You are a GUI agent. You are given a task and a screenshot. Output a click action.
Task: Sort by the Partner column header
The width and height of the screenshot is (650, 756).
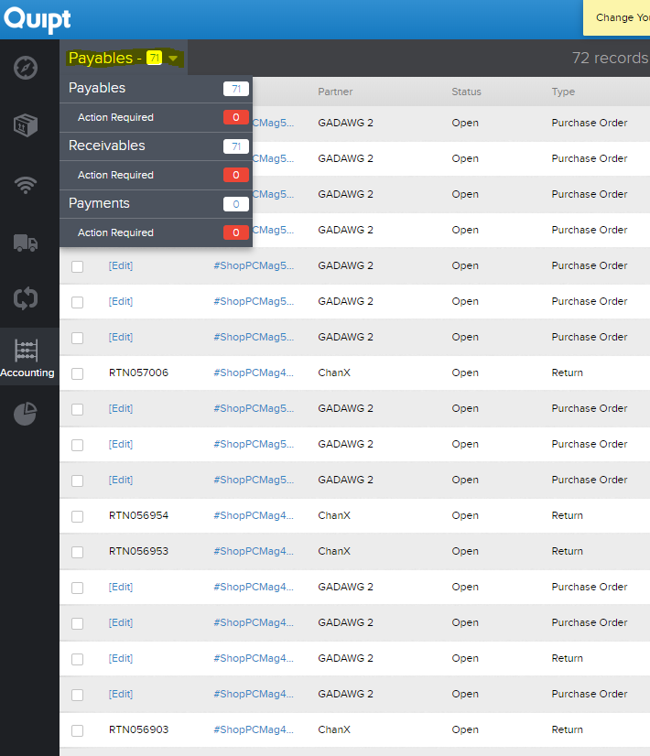click(x=335, y=92)
